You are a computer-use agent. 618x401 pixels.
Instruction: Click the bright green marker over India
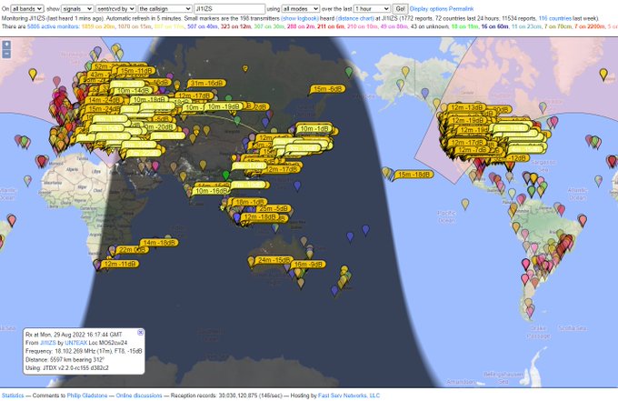[x=225, y=175]
